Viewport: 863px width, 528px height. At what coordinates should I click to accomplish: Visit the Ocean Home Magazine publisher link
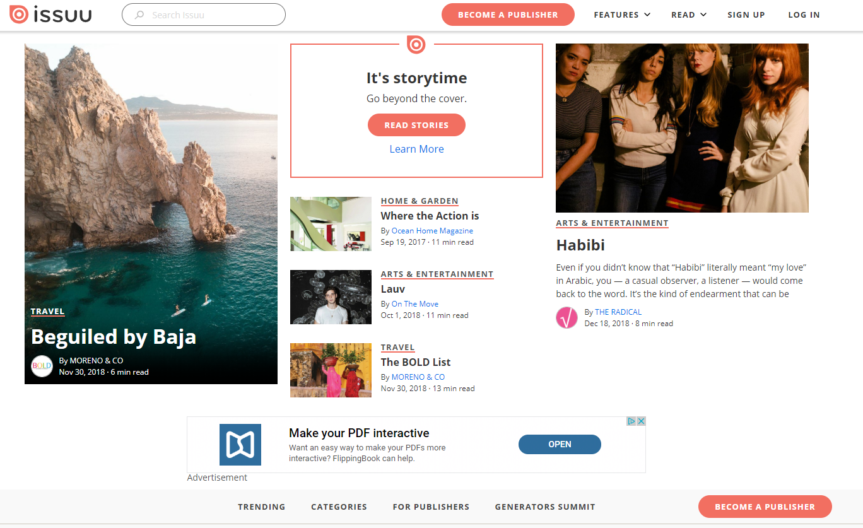[x=432, y=230]
